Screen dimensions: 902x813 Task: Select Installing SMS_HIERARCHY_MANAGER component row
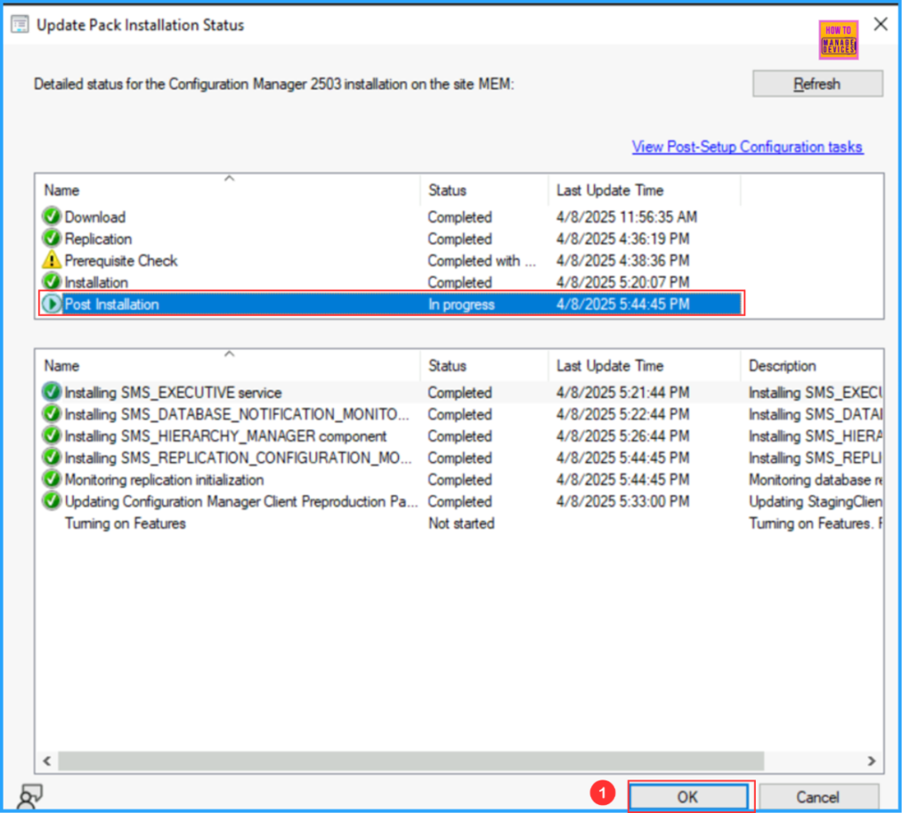pos(462,436)
